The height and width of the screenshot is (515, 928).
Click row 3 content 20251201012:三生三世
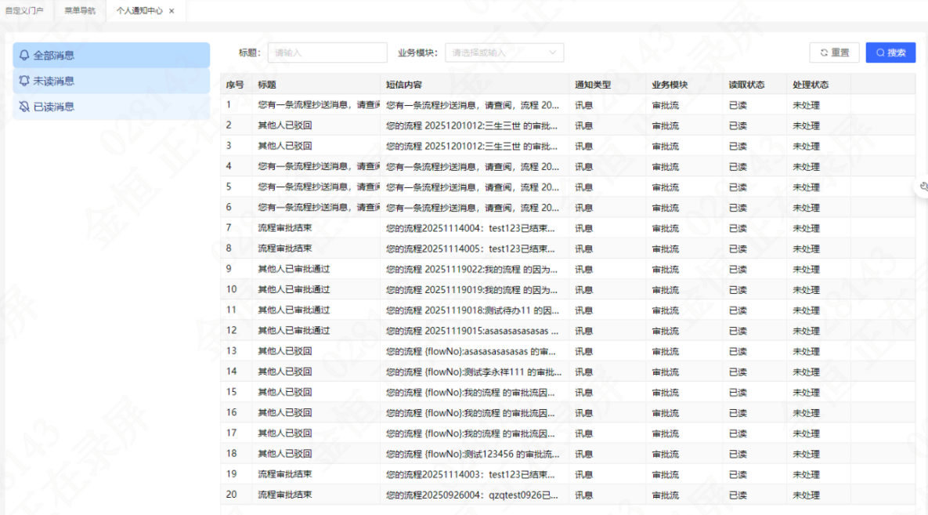[472, 146]
